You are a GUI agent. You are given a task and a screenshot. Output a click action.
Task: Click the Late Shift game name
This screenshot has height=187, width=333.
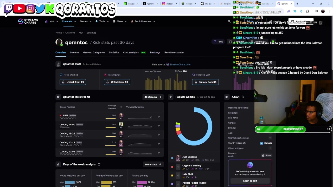pos(188,174)
